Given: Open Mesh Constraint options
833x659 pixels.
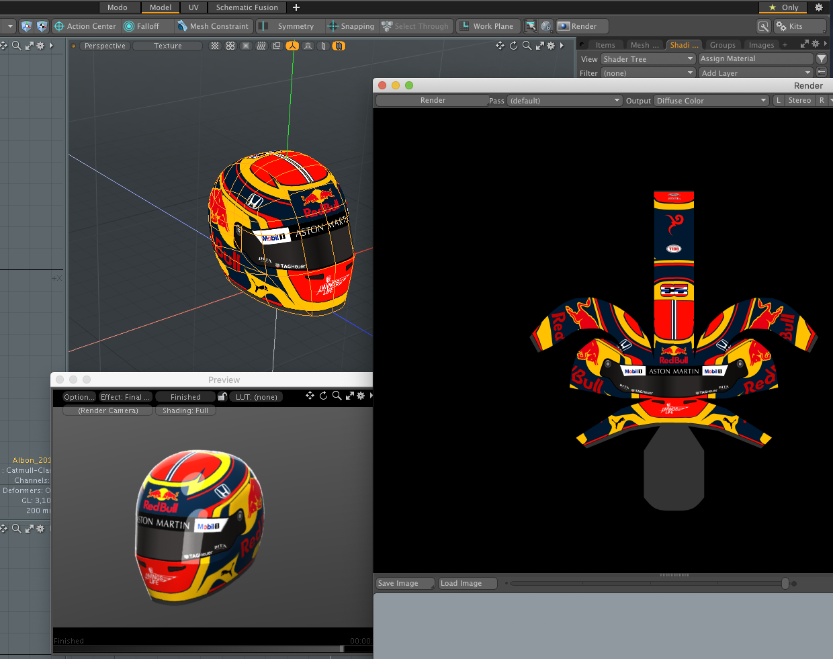Looking at the screenshot, I should pyautogui.click(x=213, y=26).
